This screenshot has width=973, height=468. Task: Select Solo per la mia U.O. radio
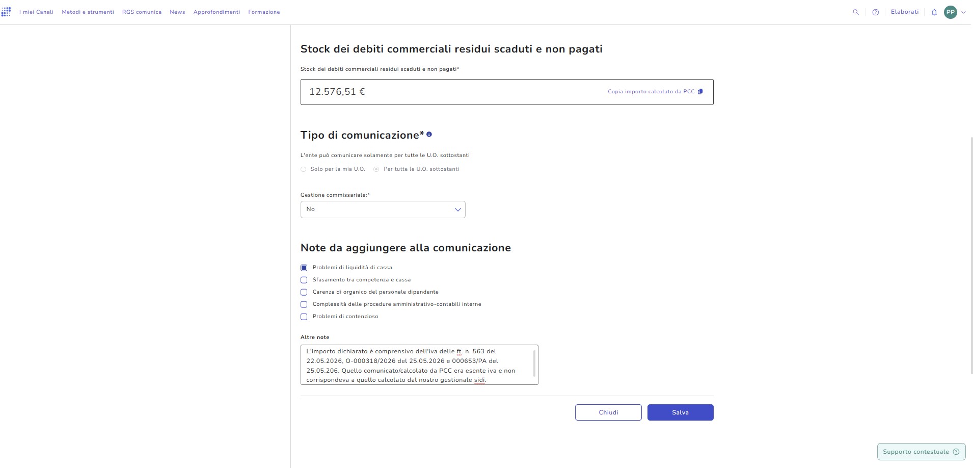pyautogui.click(x=304, y=169)
